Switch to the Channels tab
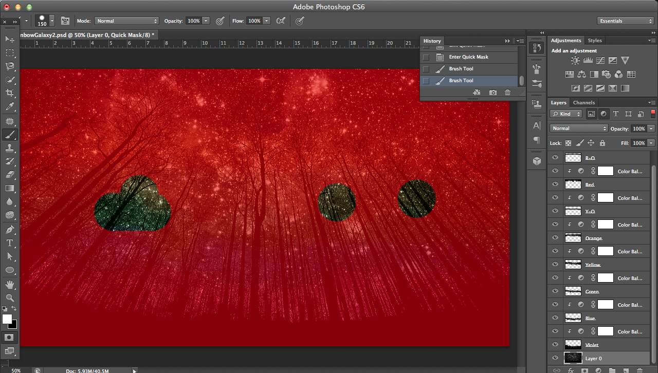 584,103
